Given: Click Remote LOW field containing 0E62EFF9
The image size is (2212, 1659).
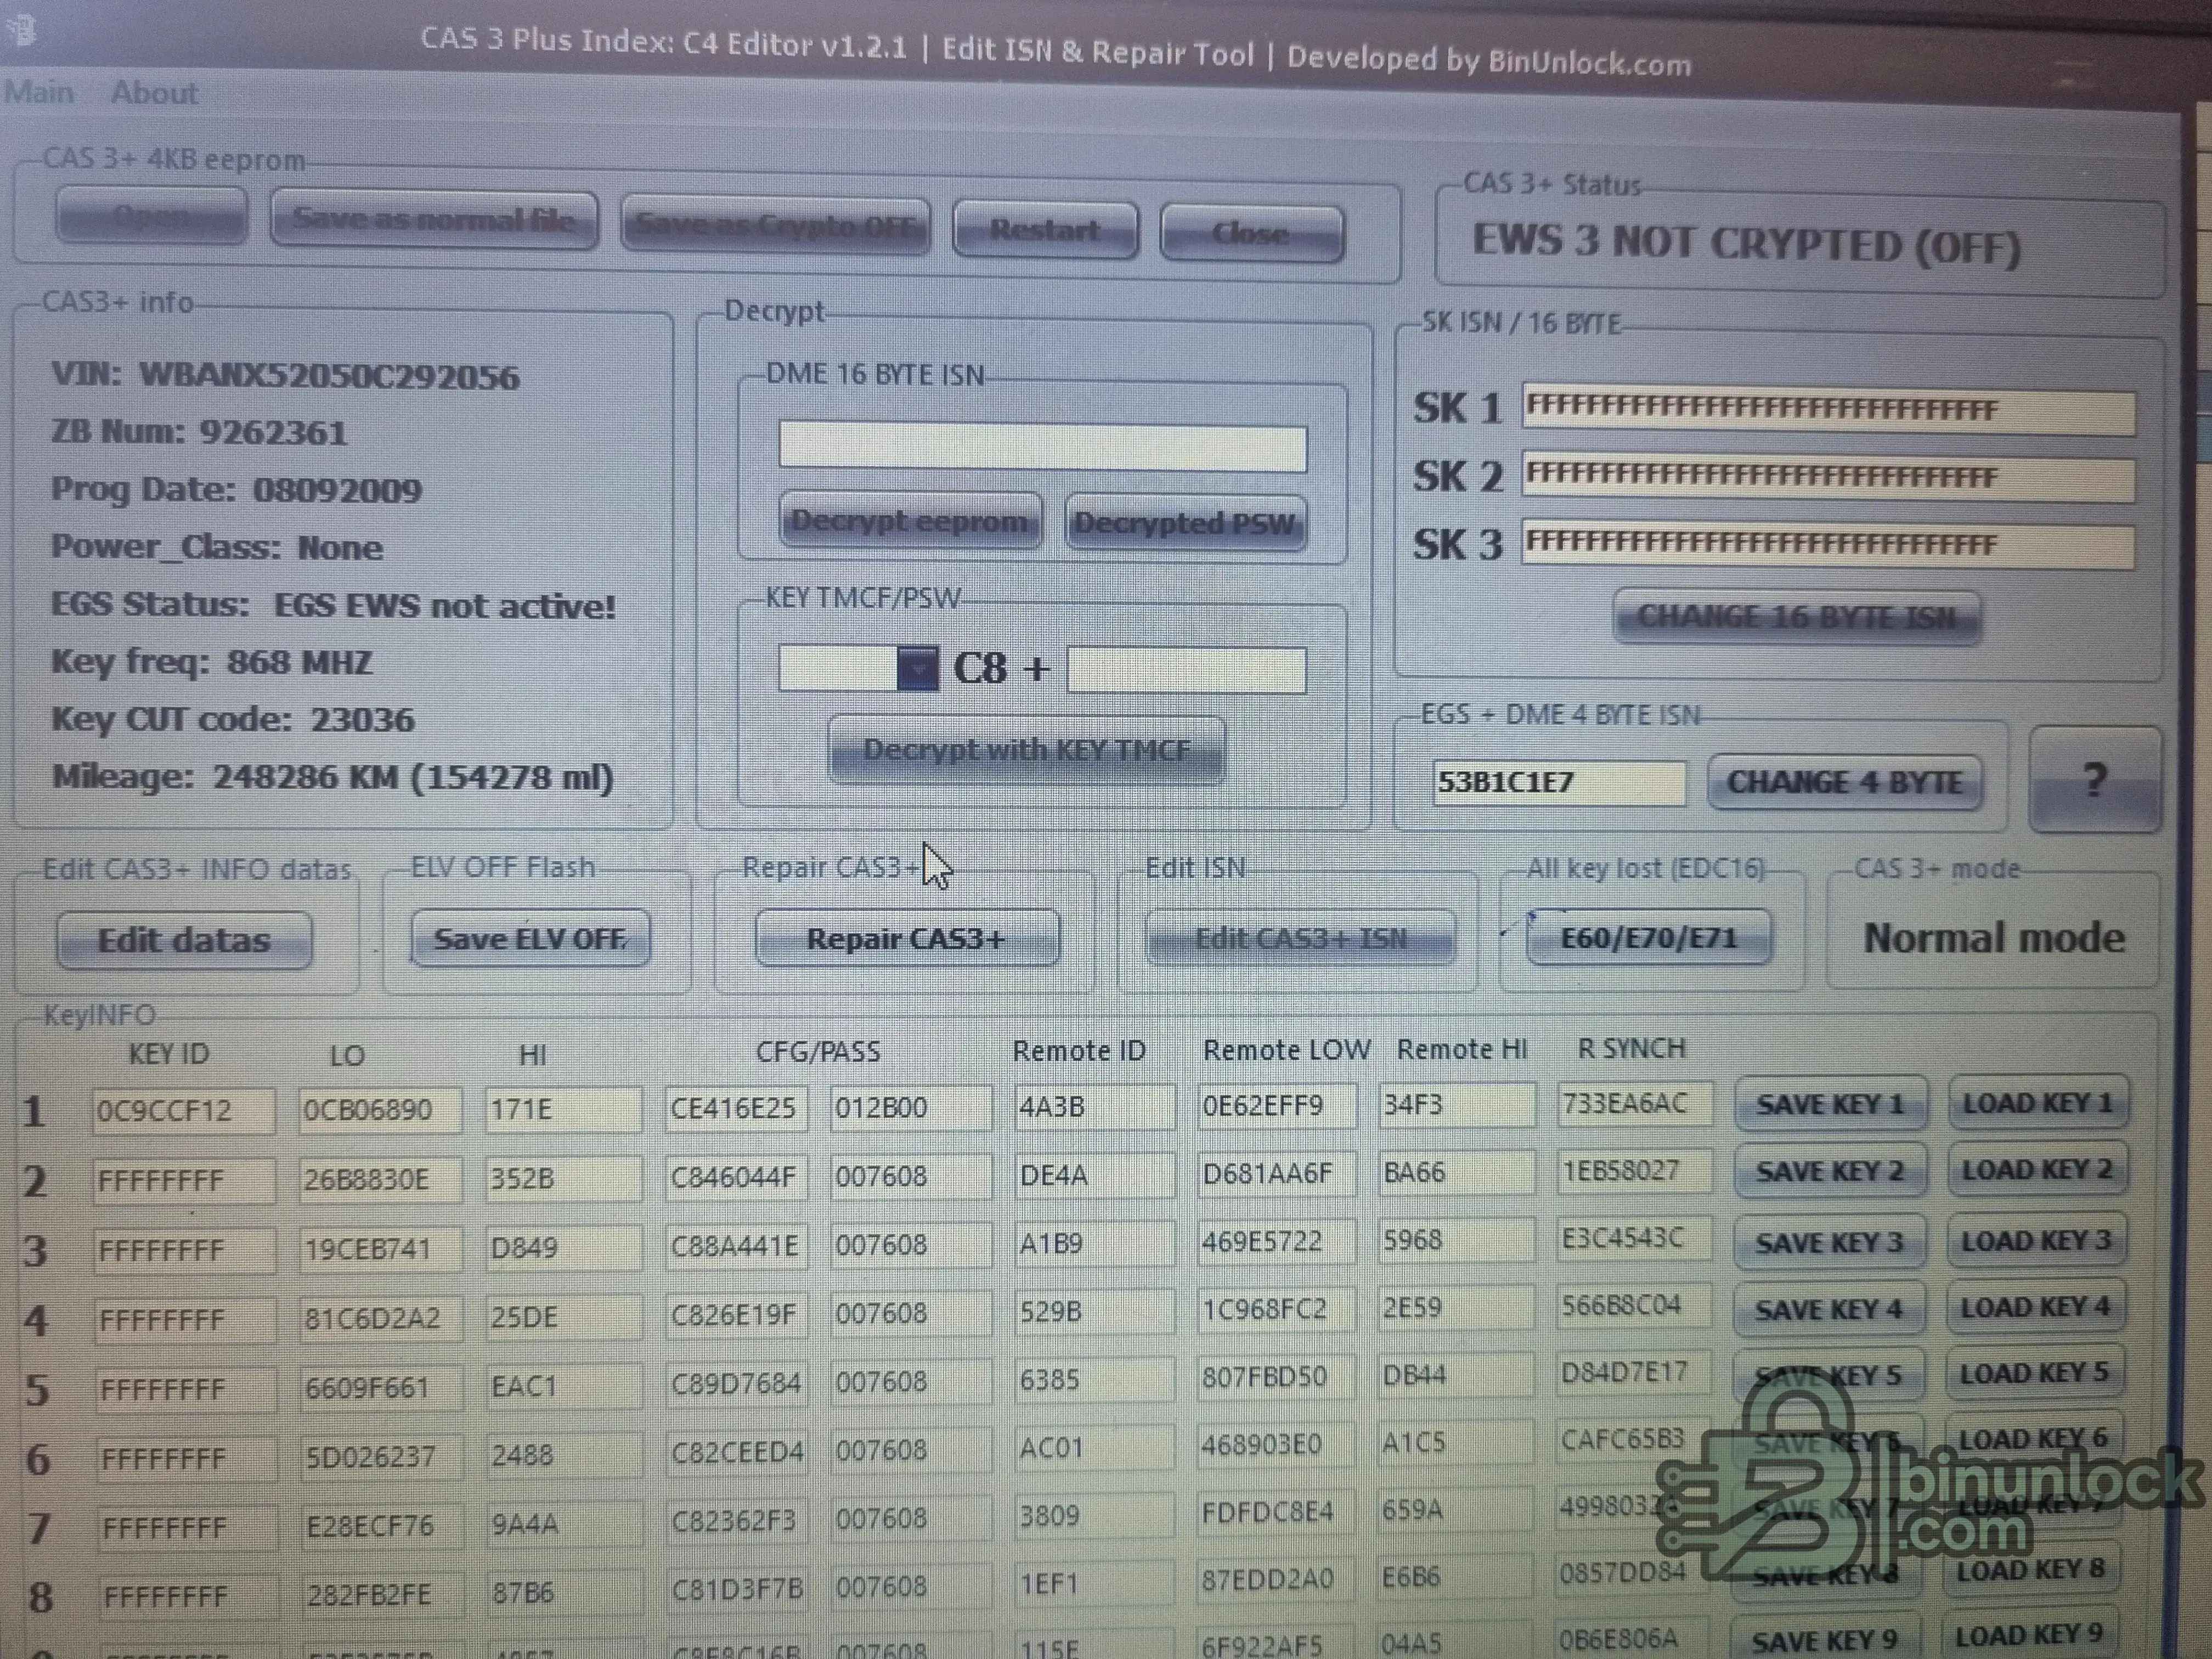Looking at the screenshot, I should pos(1277,1105).
